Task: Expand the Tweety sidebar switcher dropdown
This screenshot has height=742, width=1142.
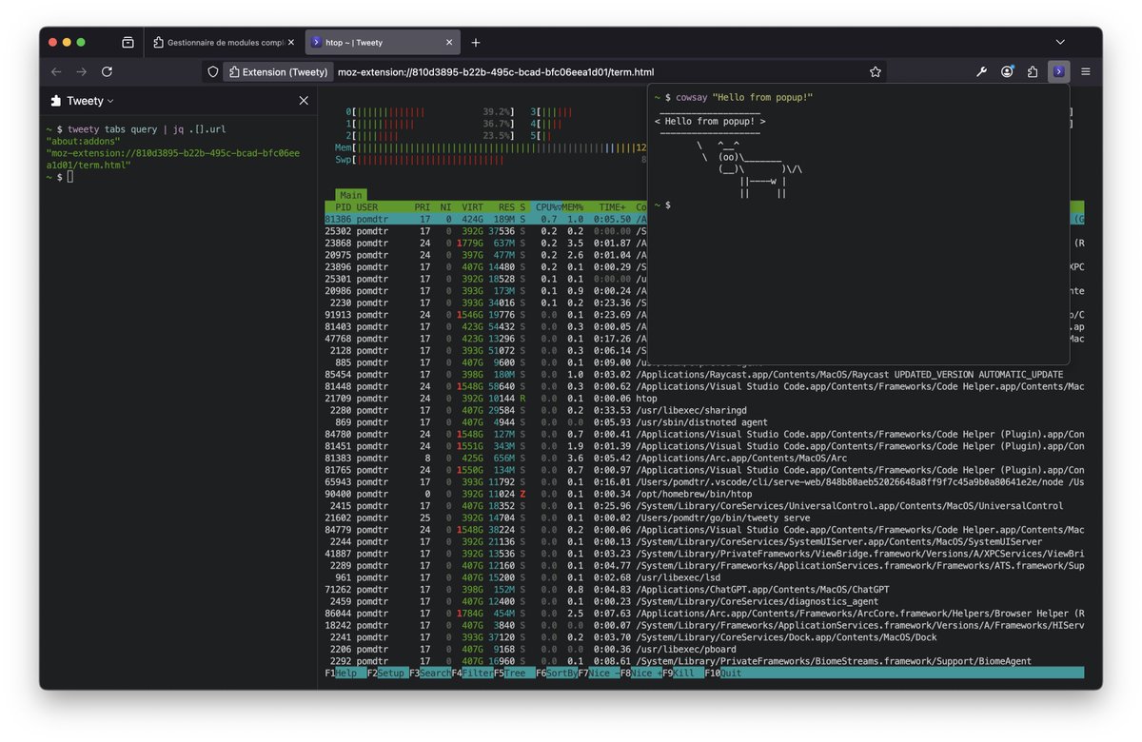Action: pyautogui.click(x=84, y=101)
